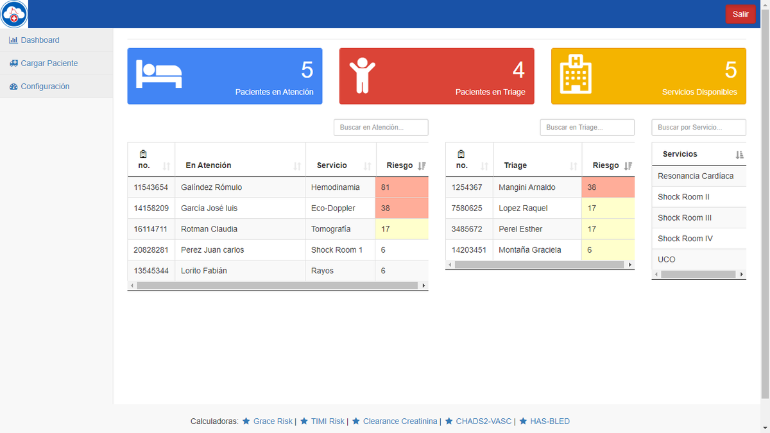This screenshot has width=770, height=433.
Task: Open Clearance Creatinina calculator link
Action: (x=400, y=421)
